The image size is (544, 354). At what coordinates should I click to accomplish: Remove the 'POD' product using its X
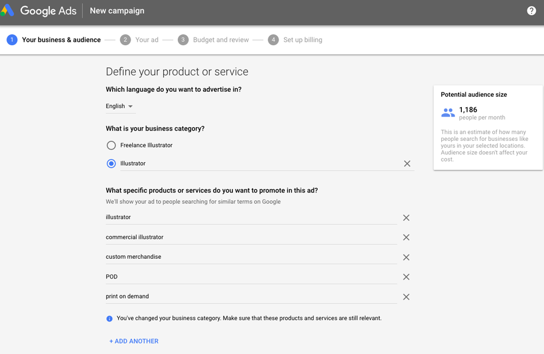click(x=406, y=277)
